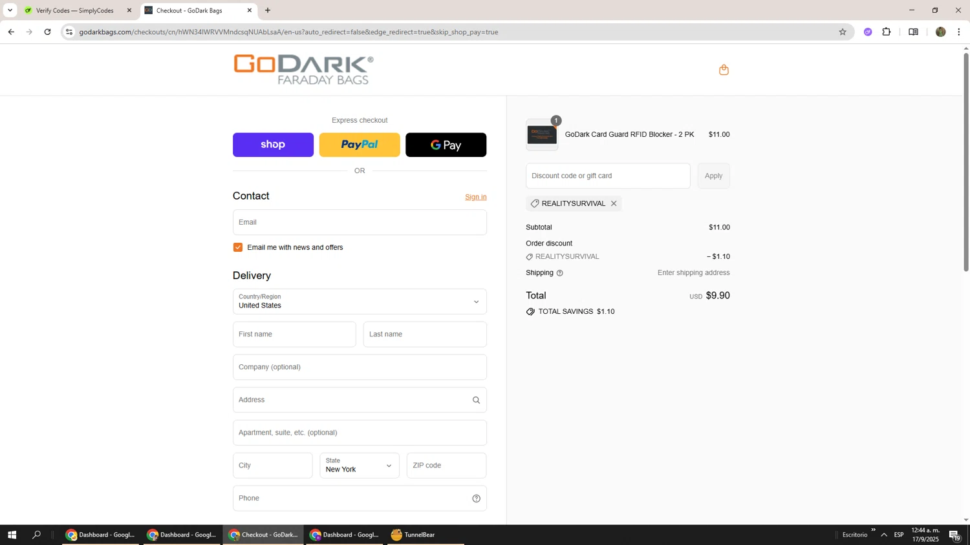
Task: Expand the Country/Region dropdown
Action: click(x=360, y=302)
